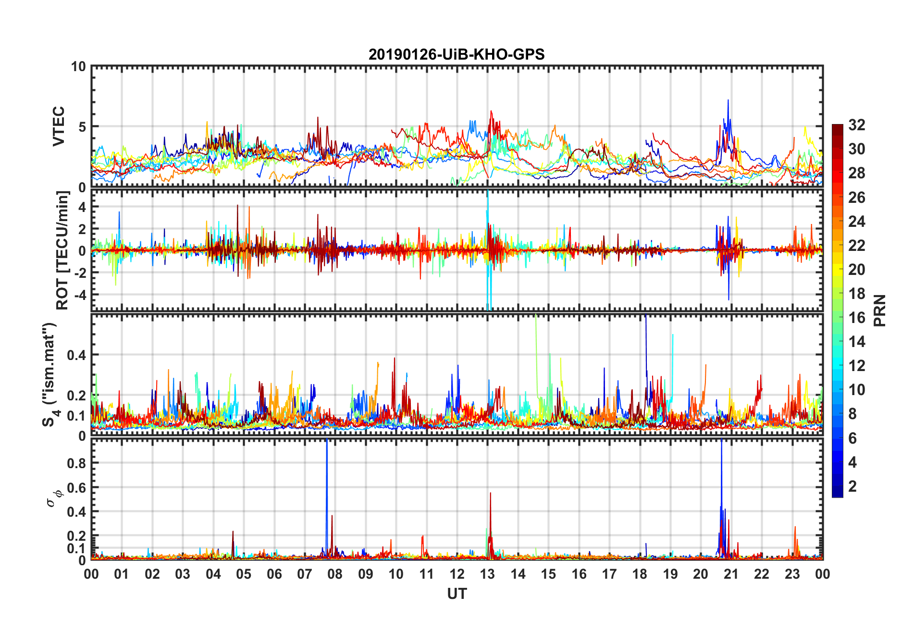This screenshot has width=914, height=621.
Task: Pick the green segment beside colorbar label 16
Action: [838, 316]
